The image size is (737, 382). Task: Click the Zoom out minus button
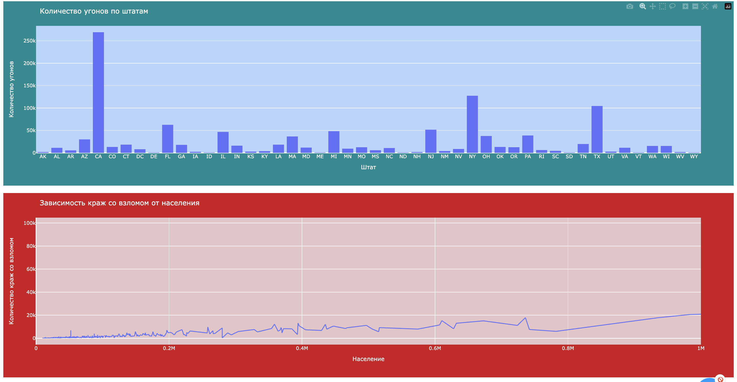(695, 6)
